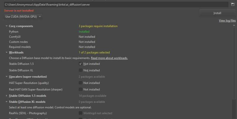237x119 pixels.
Task: Expand Stable Diffusion 1.5 models section
Action: (x=7, y=95)
